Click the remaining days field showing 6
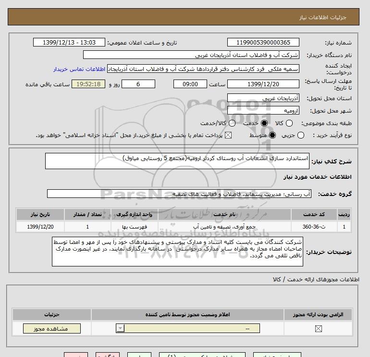Screen dimensions: 370x357 [138, 84]
